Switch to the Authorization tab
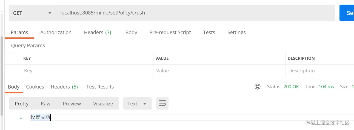This screenshot has width=354, height=130. [56, 32]
